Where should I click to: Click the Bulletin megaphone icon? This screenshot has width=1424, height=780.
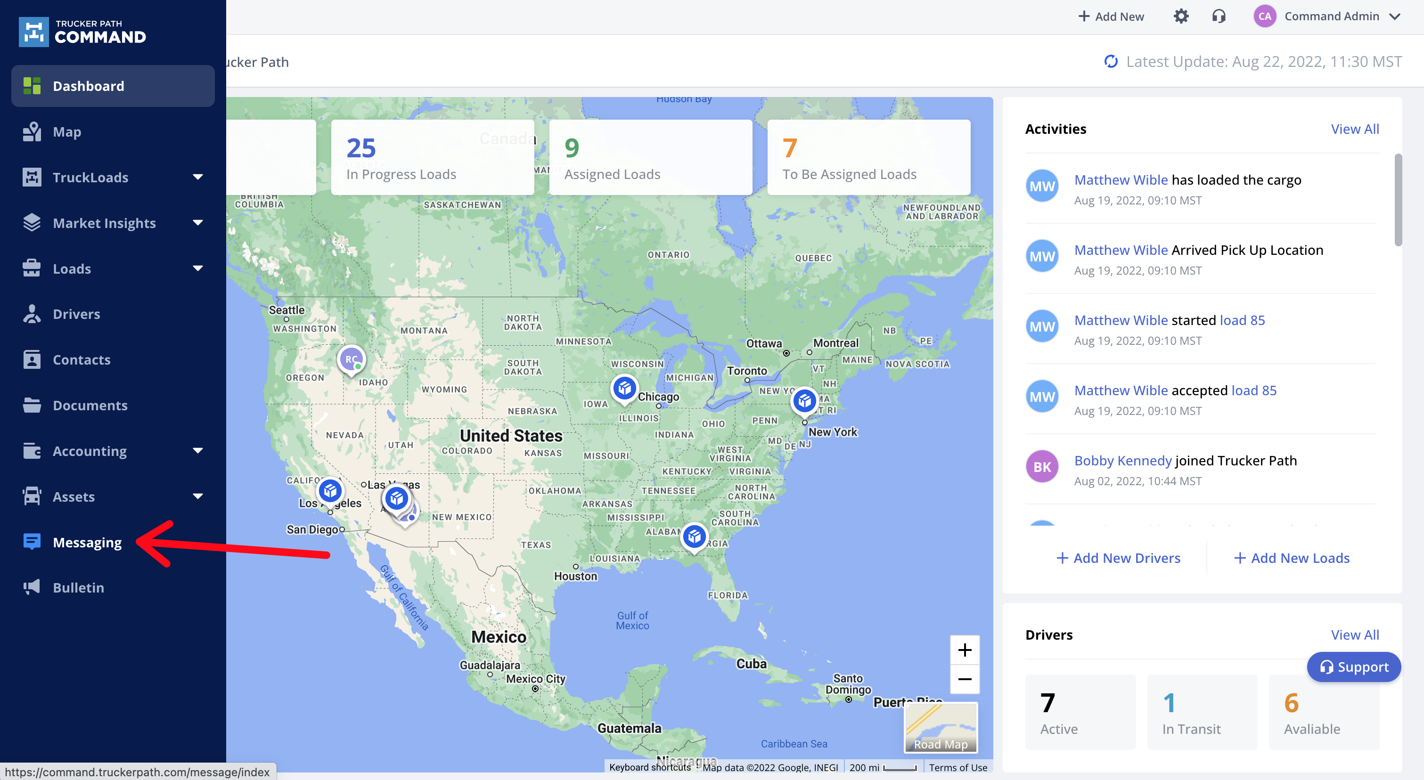32,587
